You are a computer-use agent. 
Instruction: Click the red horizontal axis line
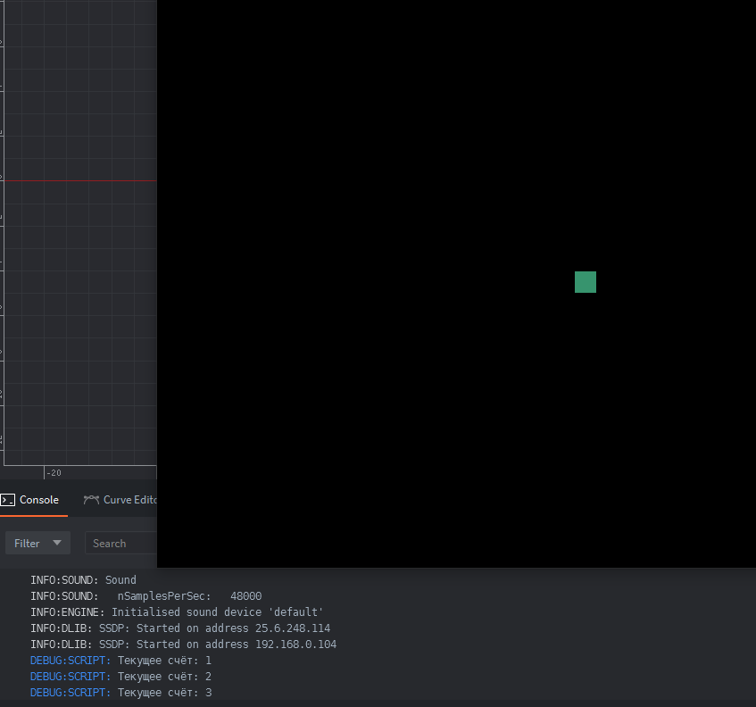coord(80,180)
